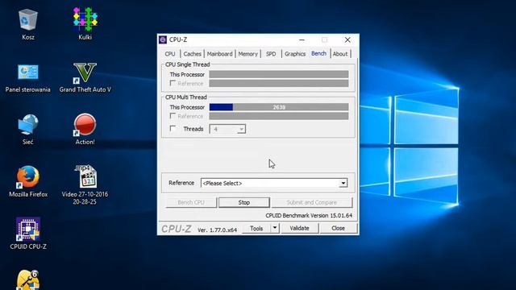
Task: Open the Tools dropdown arrow
Action: tap(275, 228)
